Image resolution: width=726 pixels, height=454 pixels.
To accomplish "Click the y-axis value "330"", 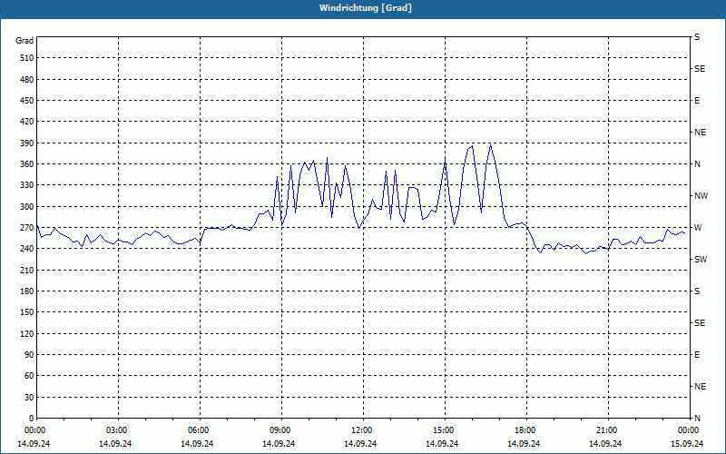I will 27,185.
